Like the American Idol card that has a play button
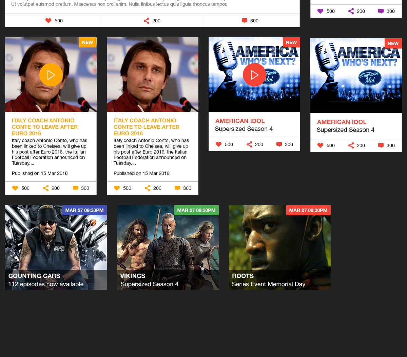407x357 pixels. click(x=218, y=144)
